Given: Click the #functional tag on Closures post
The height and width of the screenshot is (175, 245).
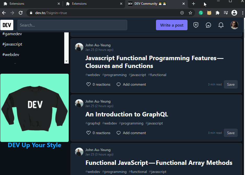Looking at the screenshot, I should point(157,75).
